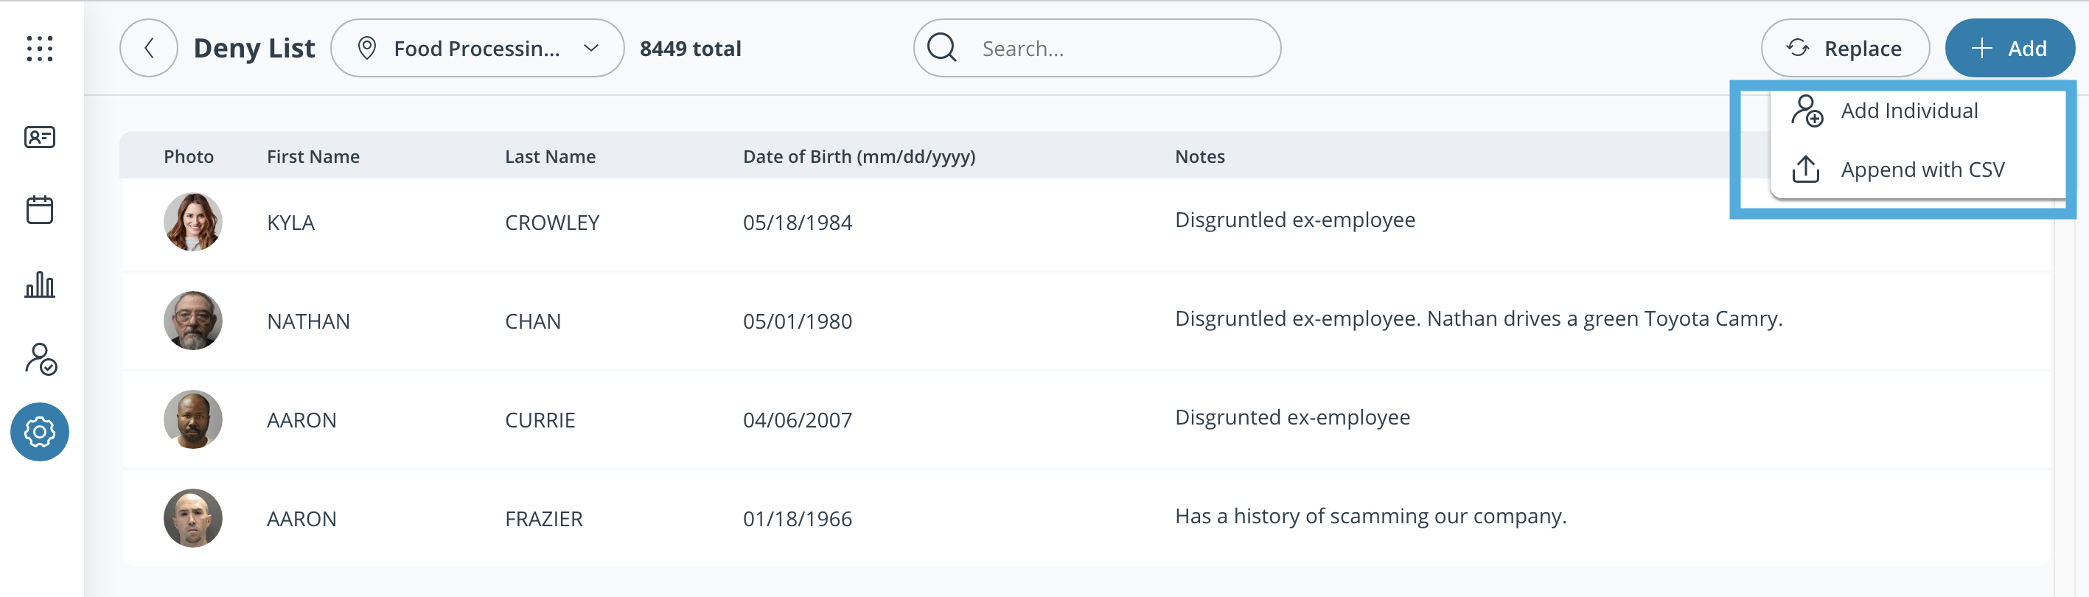
Task: Open the ID card sidebar icon
Action: [x=39, y=137]
